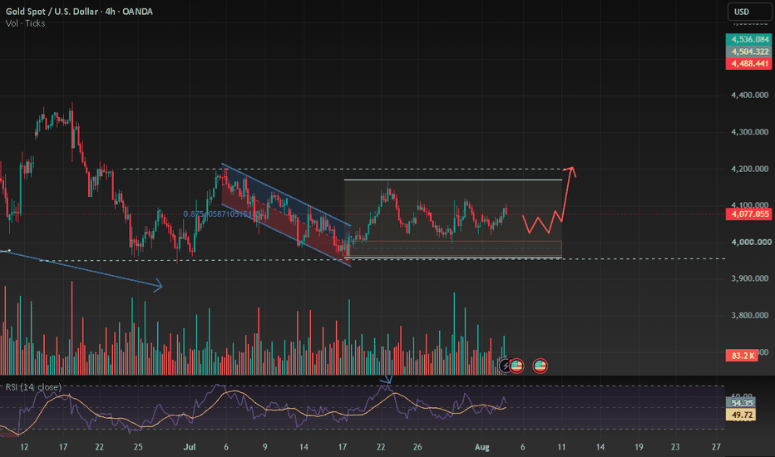This screenshot has height=457, width=775.
Task: Click the 4,000.000 price scale label
Action: (749, 242)
